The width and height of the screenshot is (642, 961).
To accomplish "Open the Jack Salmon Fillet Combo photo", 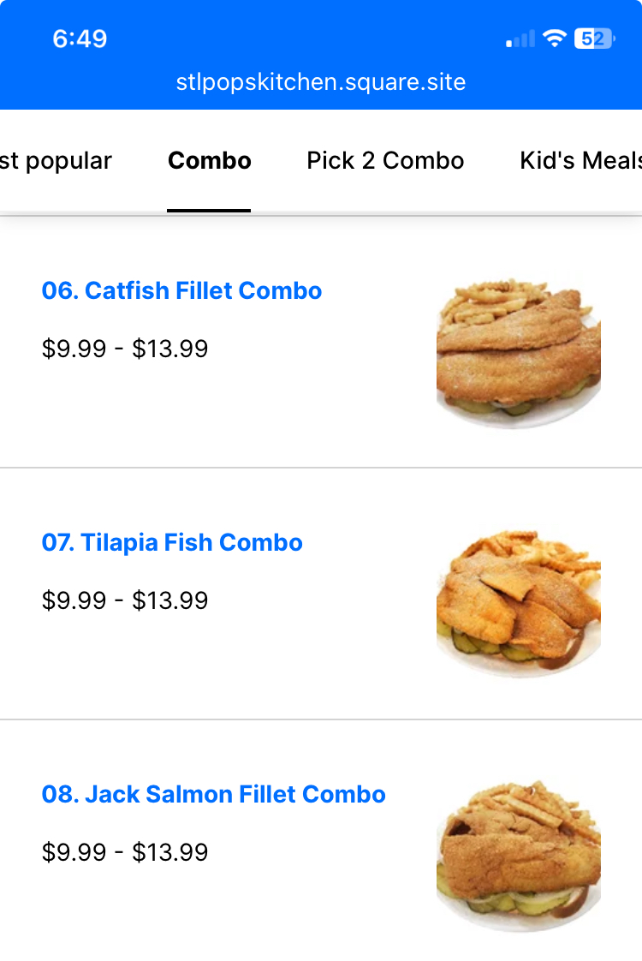I will pyautogui.click(x=518, y=856).
